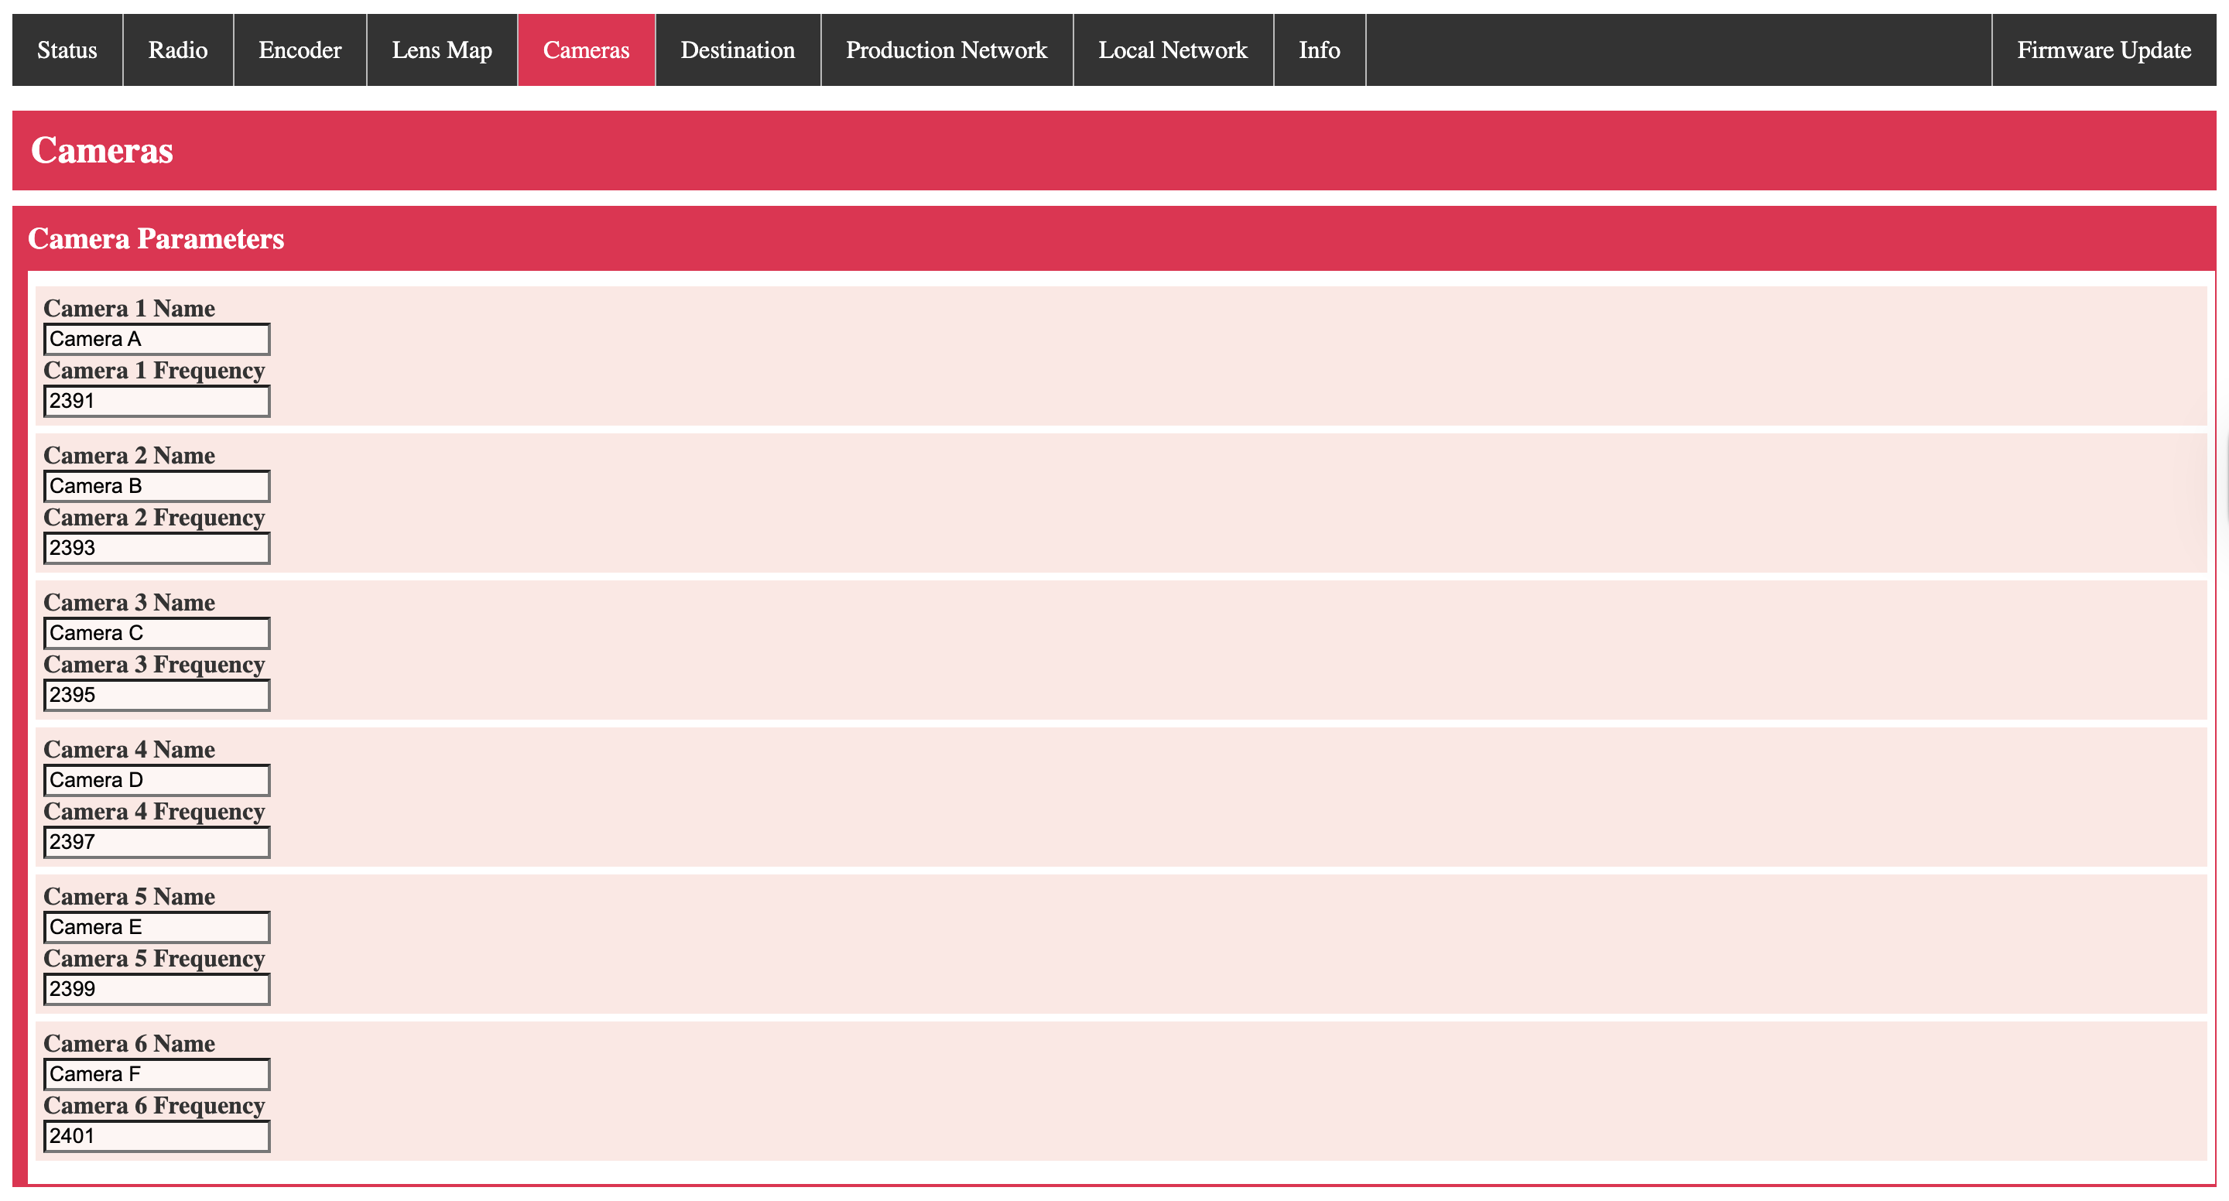2229x1201 pixels.
Task: Open the Encoder tab
Action: 300,50
